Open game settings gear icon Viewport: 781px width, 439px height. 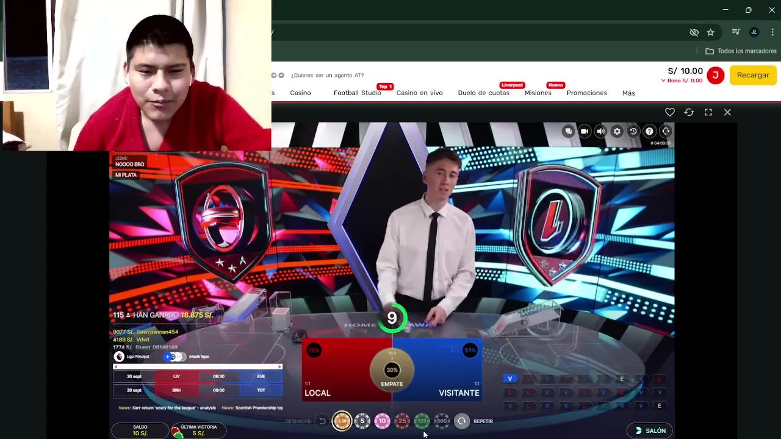tap(617, 131)
